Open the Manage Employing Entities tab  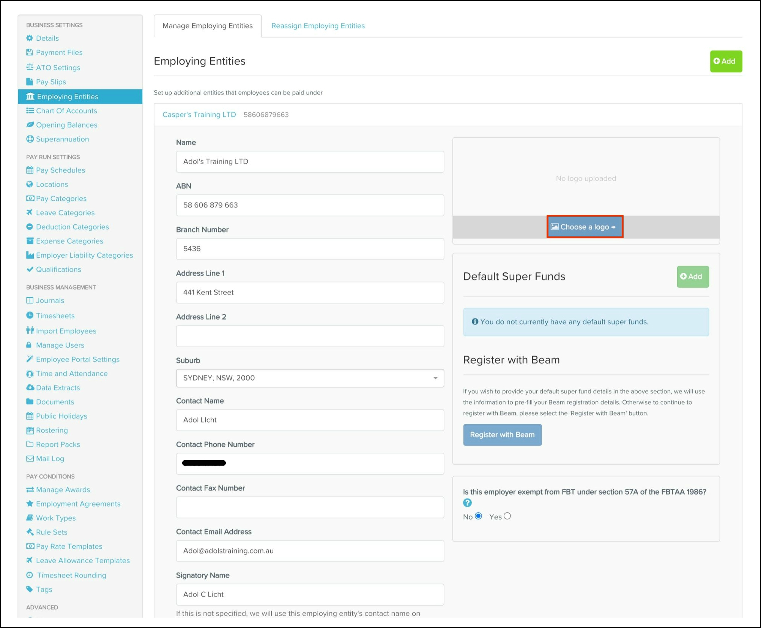tap(207, 26)
